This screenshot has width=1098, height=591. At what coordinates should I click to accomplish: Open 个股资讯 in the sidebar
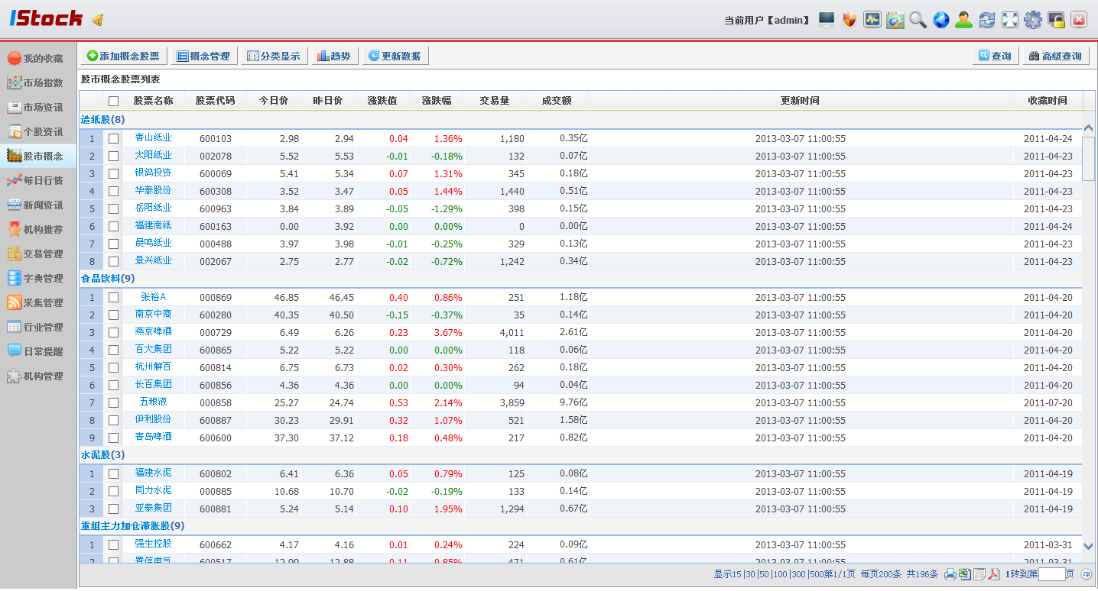point(38,132)
